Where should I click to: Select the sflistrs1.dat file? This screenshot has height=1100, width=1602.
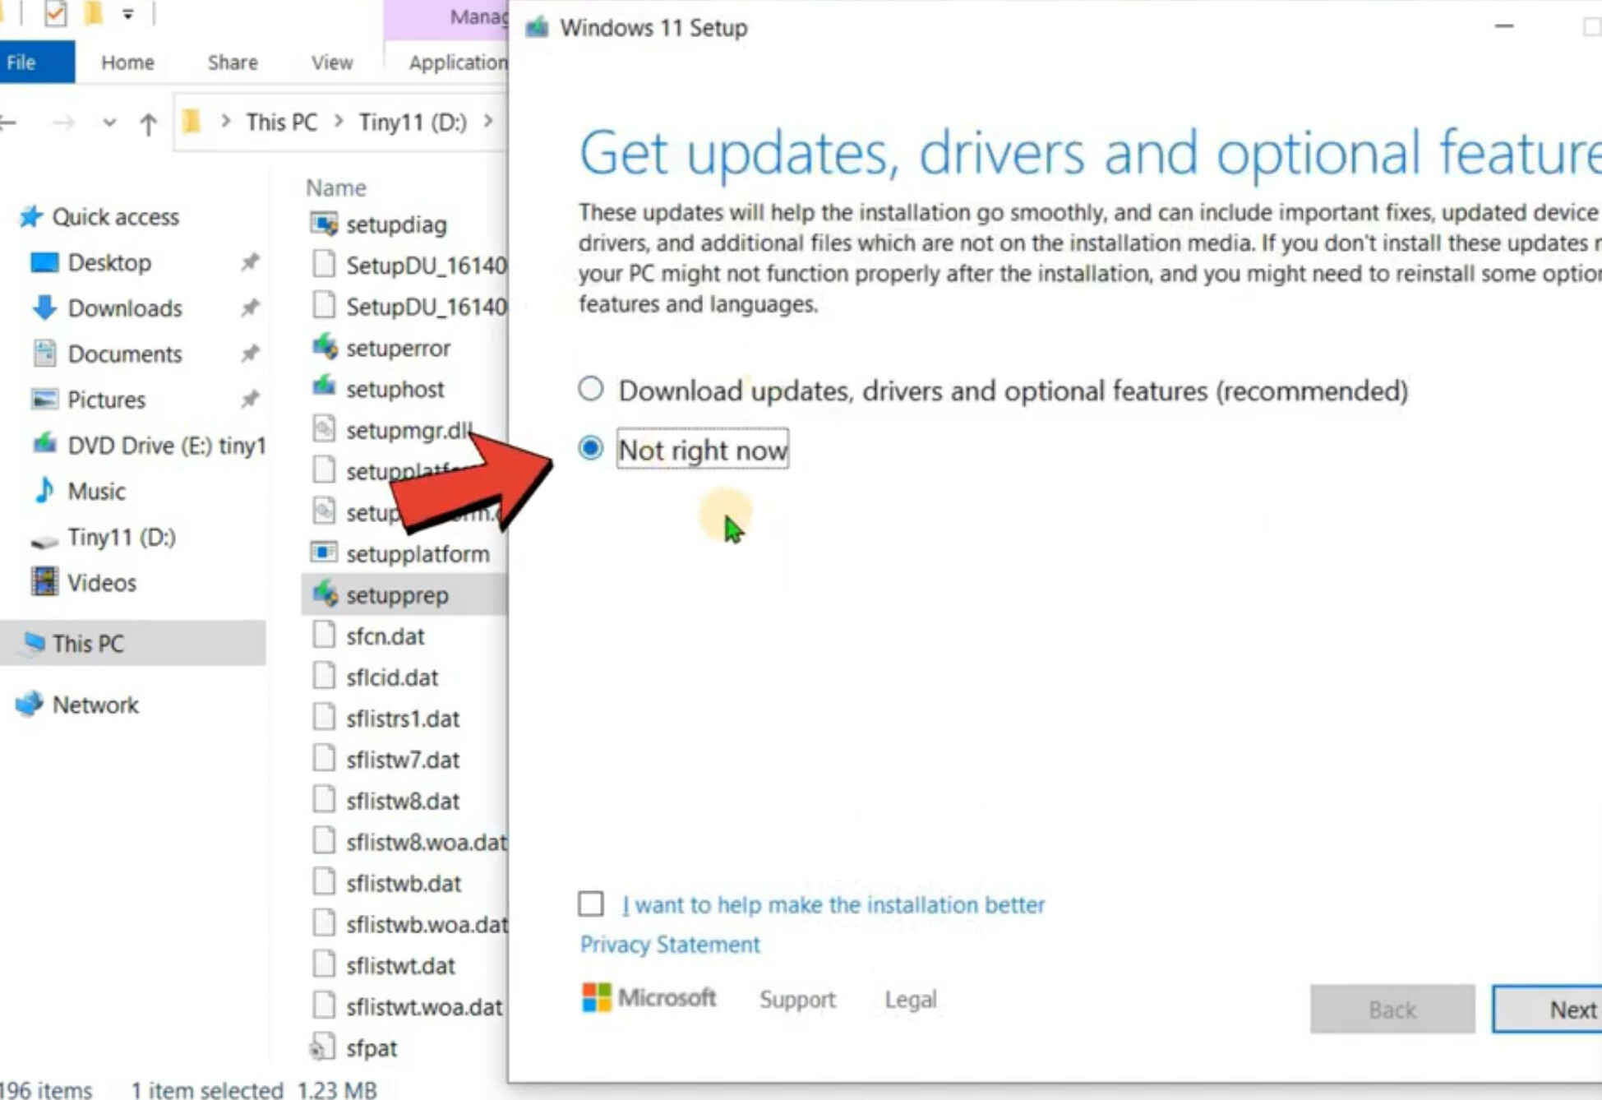pos(403,718)
